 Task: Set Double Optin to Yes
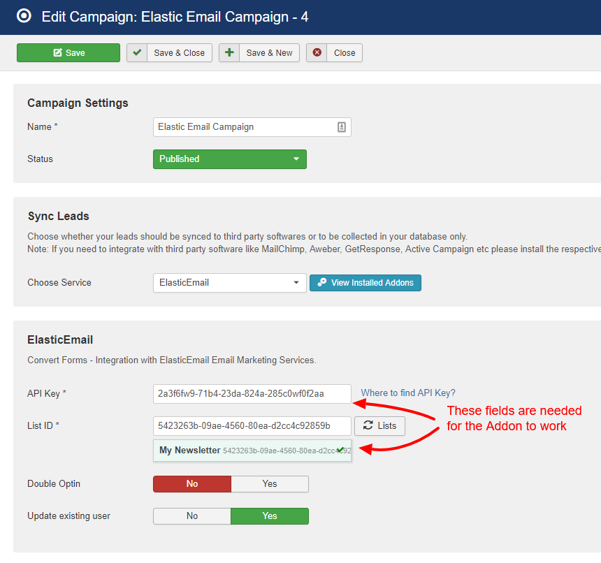pyautogui.click(x=270, y=484)
